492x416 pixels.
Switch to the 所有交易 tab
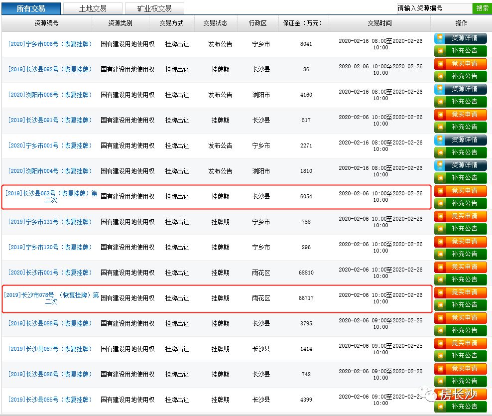pyautogui.click(x=31, y=8)
